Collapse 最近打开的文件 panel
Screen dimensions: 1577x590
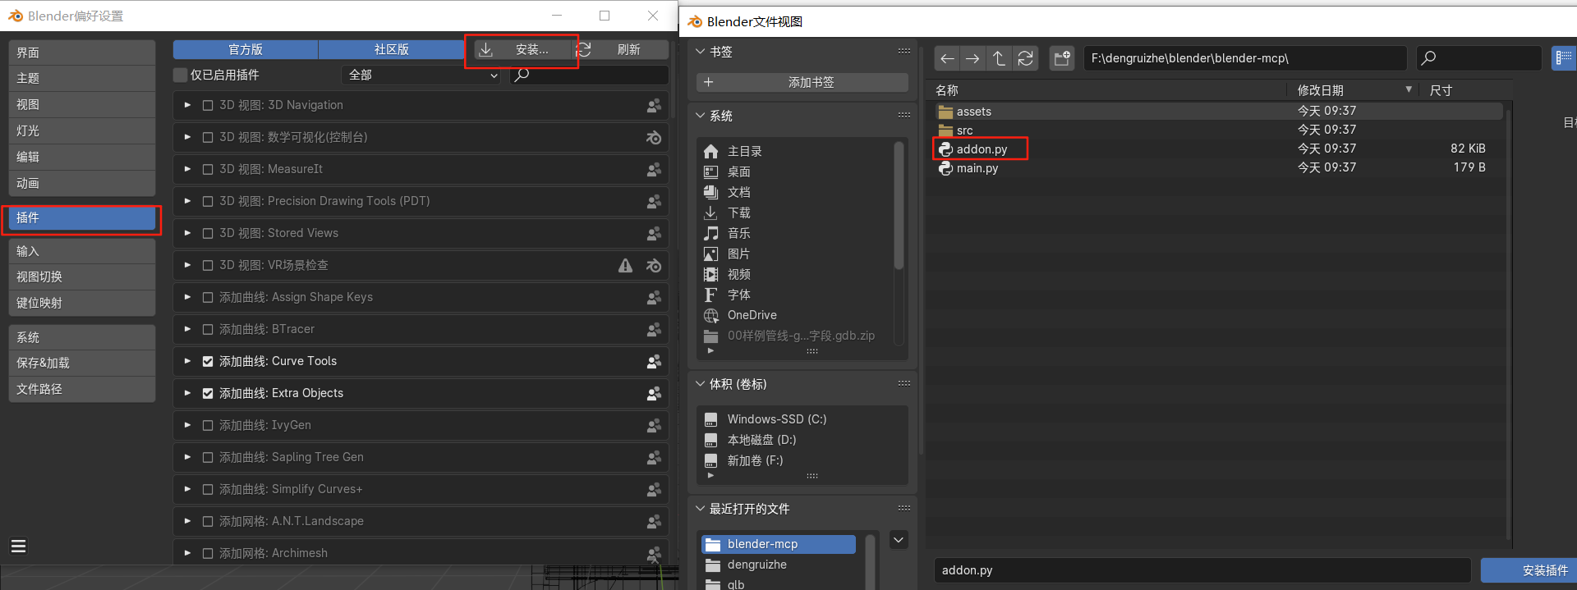[701, 509]
